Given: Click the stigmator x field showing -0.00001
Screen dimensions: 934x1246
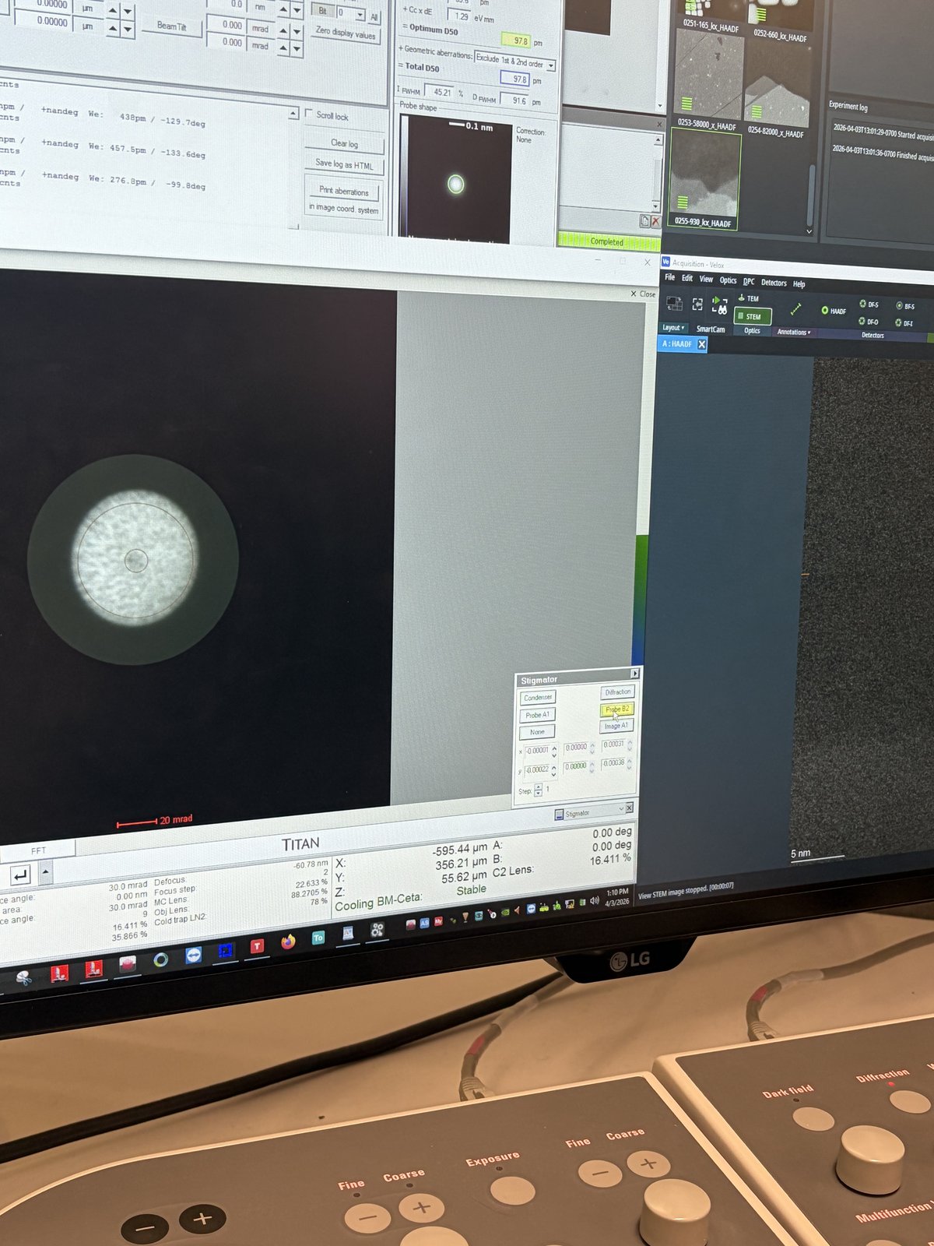Looking at the screenshot, I should click(x=537, y=751).
